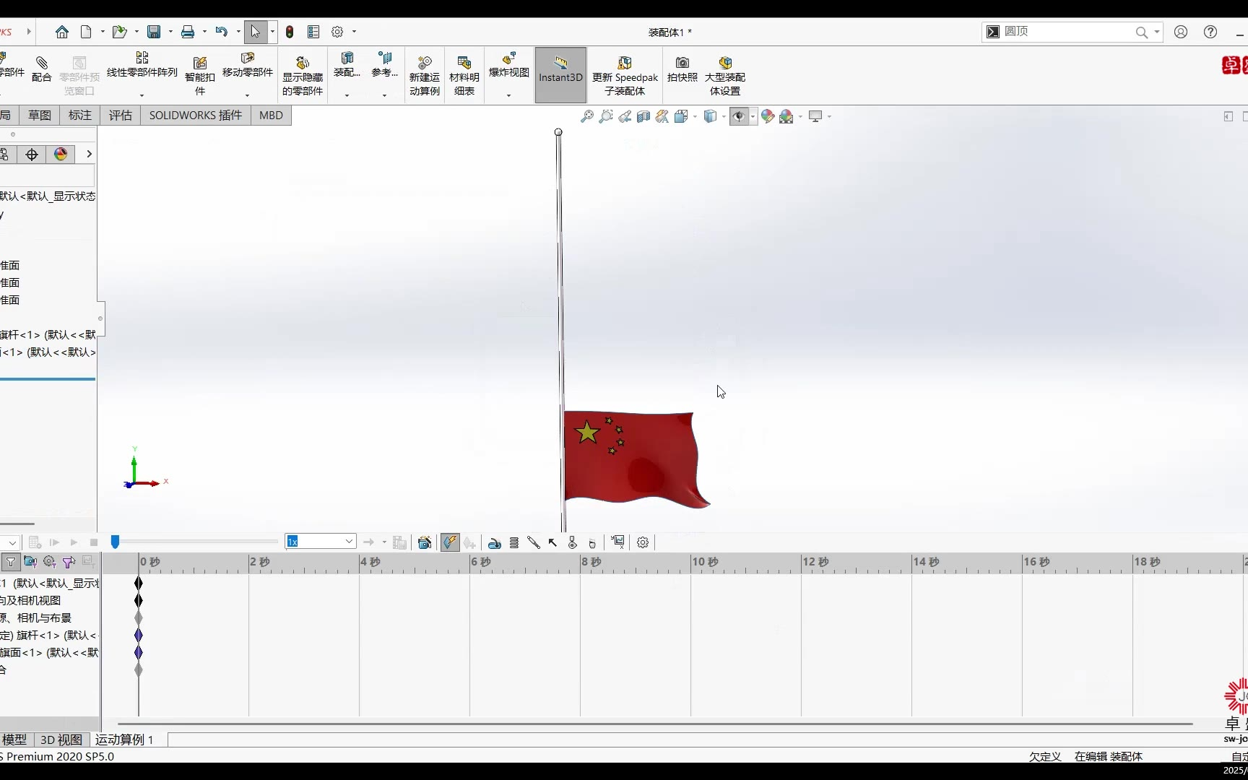Switch to the 3D 视图 bottom tab

click(61, 740)
